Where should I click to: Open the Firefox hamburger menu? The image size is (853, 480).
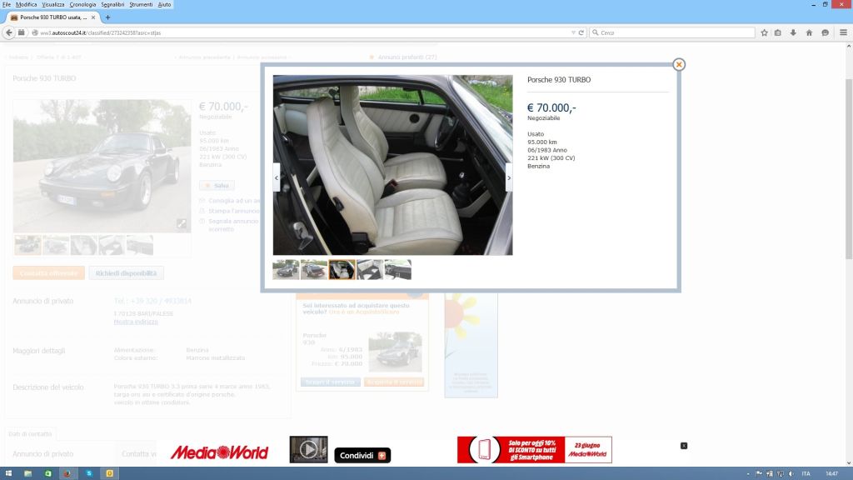pyautogui.click(x=843, y=32)
